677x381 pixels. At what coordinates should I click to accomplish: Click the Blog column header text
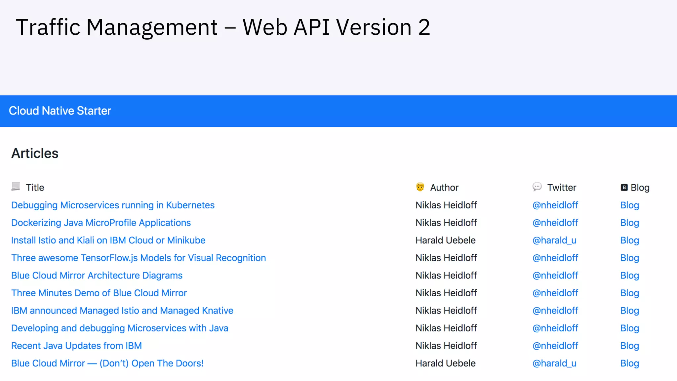[x=640, y=188]
